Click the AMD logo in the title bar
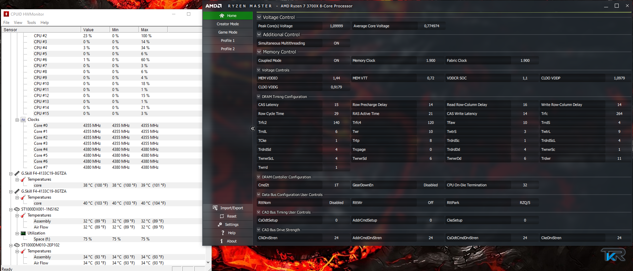Screen dimensions: 633x271 click(214, 6)
